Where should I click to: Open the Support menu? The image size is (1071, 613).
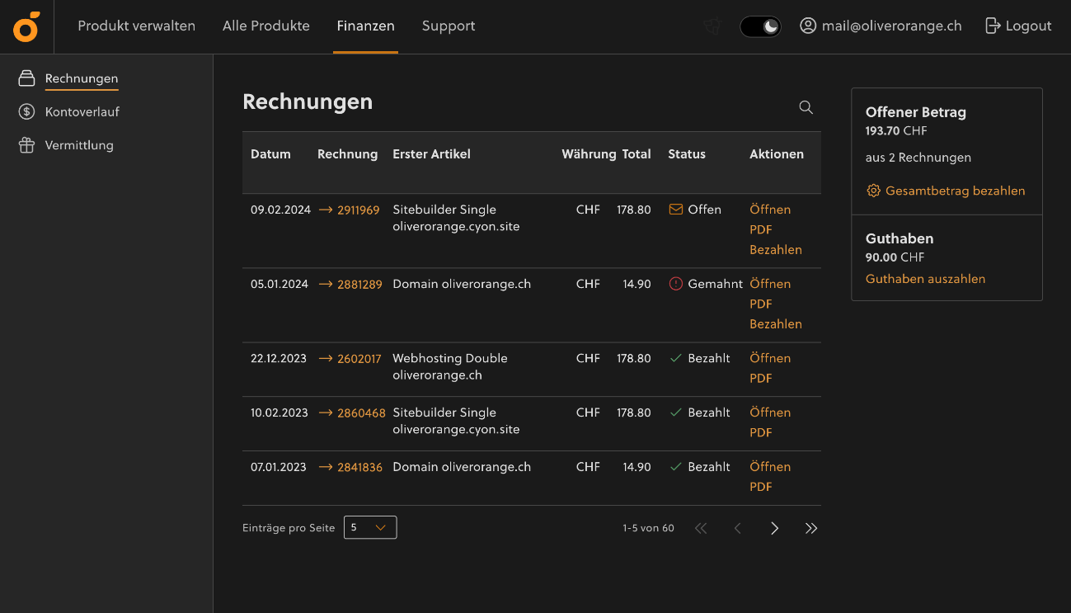[x=449, y=26]
